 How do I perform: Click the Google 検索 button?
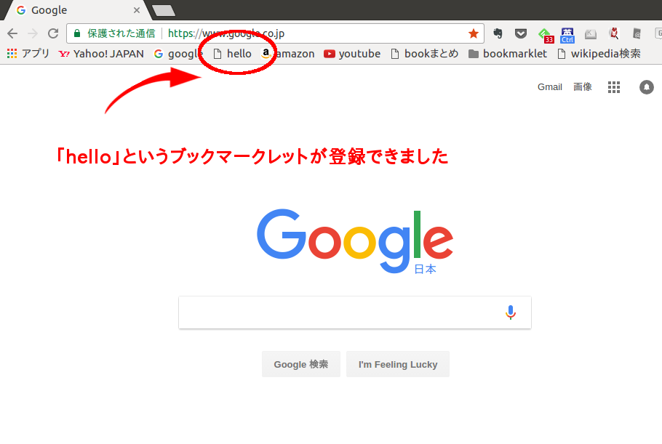[301, 364]
